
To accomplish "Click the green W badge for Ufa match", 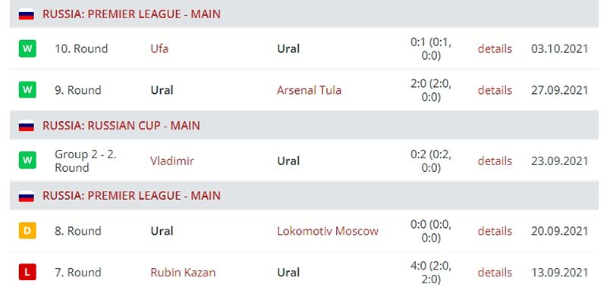I will 27,48.
